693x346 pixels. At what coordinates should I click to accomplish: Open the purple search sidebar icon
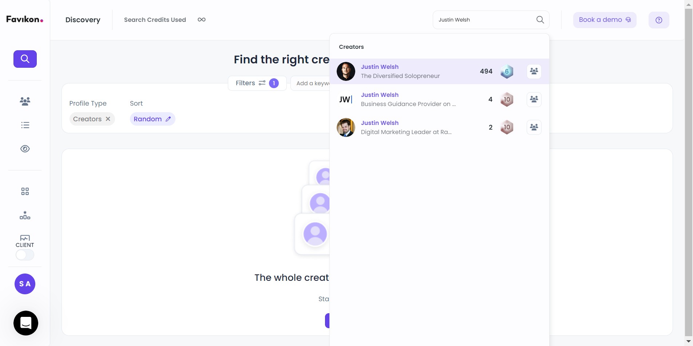[x=25, y=59]
